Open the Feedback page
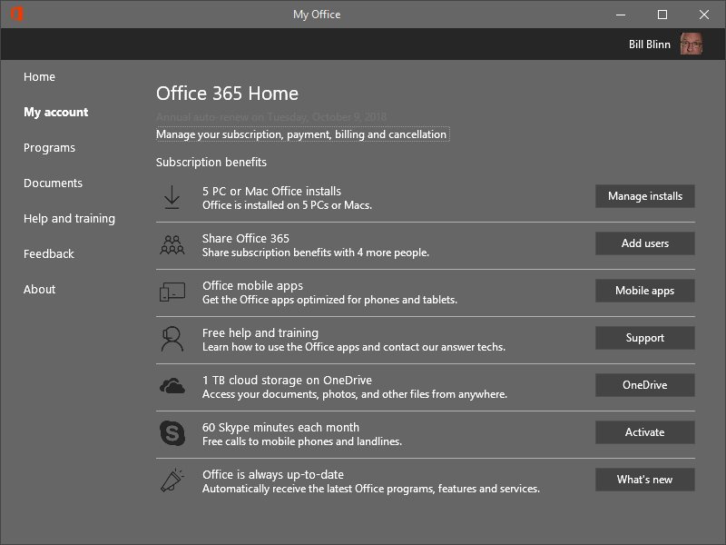The width and height of the screenshot is (726, 545). [x=49, y=254]
